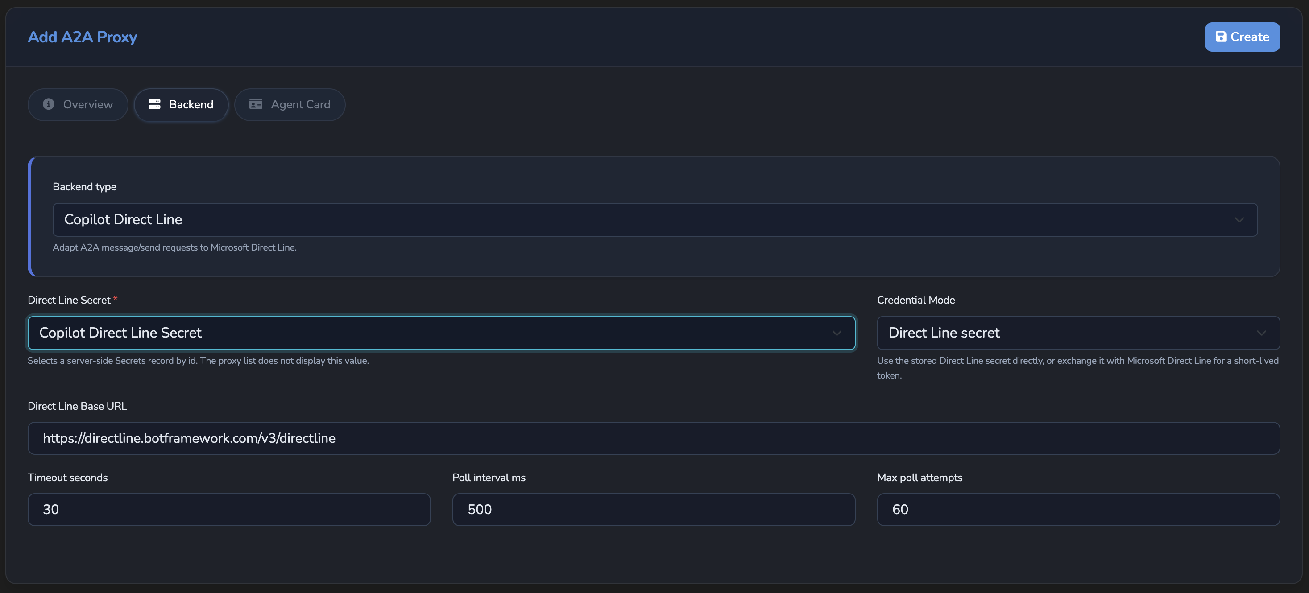Click the 'Adapt A2A message/send requests' help text

pos(174,247)
